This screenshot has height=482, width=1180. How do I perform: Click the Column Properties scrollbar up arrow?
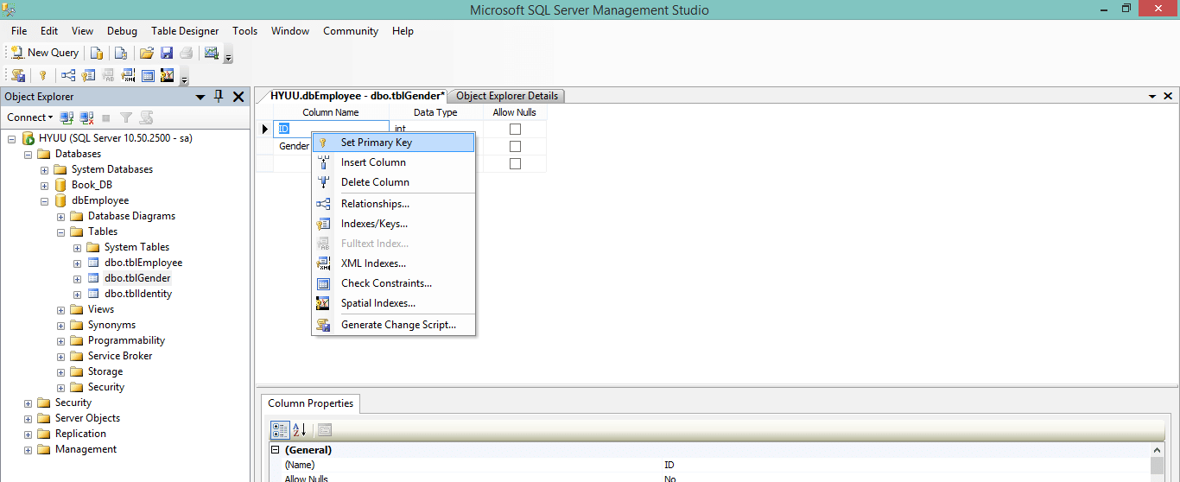(1157, 449)
